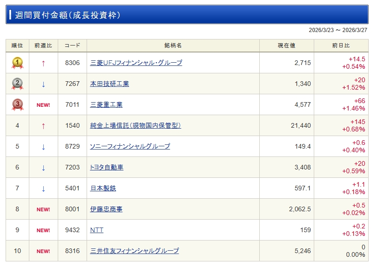
Task: Open the 純金上場信託(現物国内保管型) link
Action: pos(135,125)
